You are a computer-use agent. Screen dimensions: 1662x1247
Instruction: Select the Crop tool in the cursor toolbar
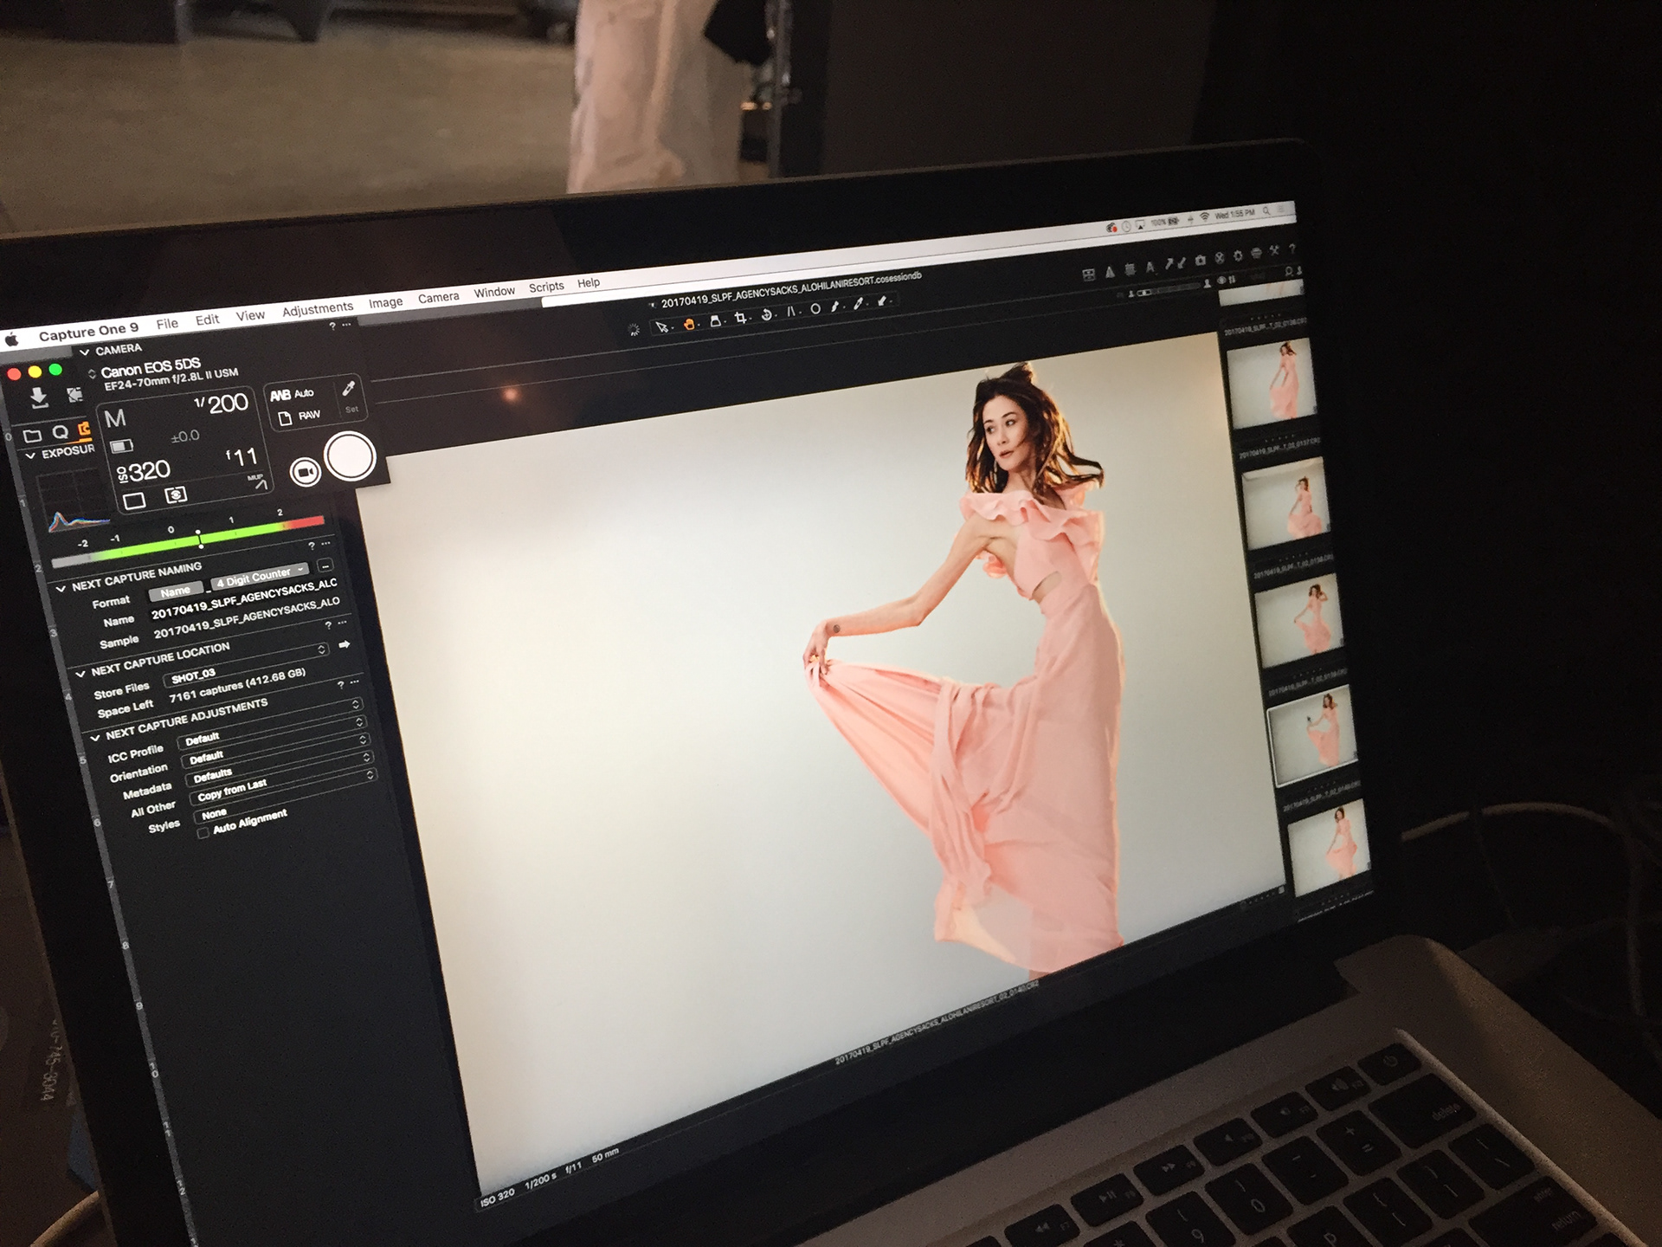(x=741, y=319)
